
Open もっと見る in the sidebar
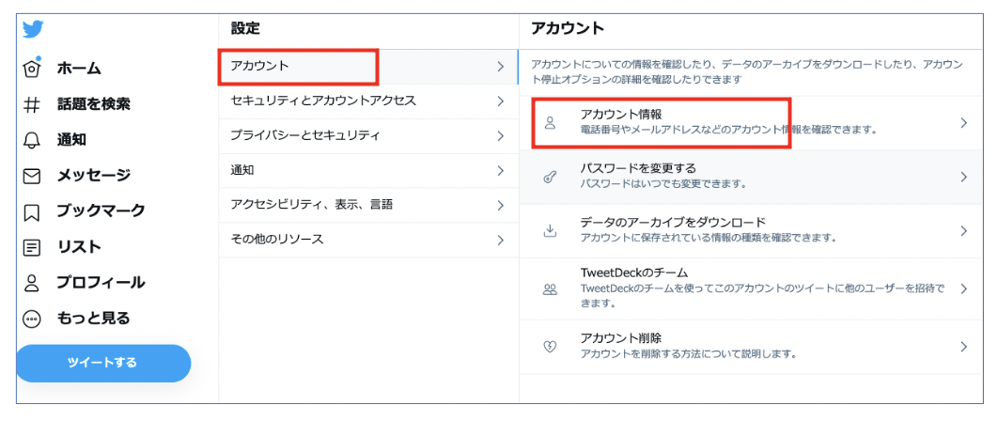tap(94, 318)
